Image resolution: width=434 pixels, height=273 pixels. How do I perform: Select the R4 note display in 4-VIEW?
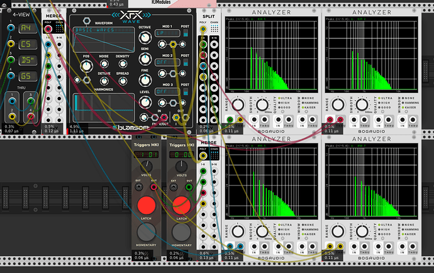(28, 28)
